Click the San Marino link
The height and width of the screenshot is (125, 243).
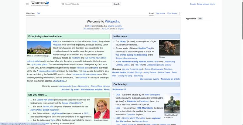[x=121, y=121]
